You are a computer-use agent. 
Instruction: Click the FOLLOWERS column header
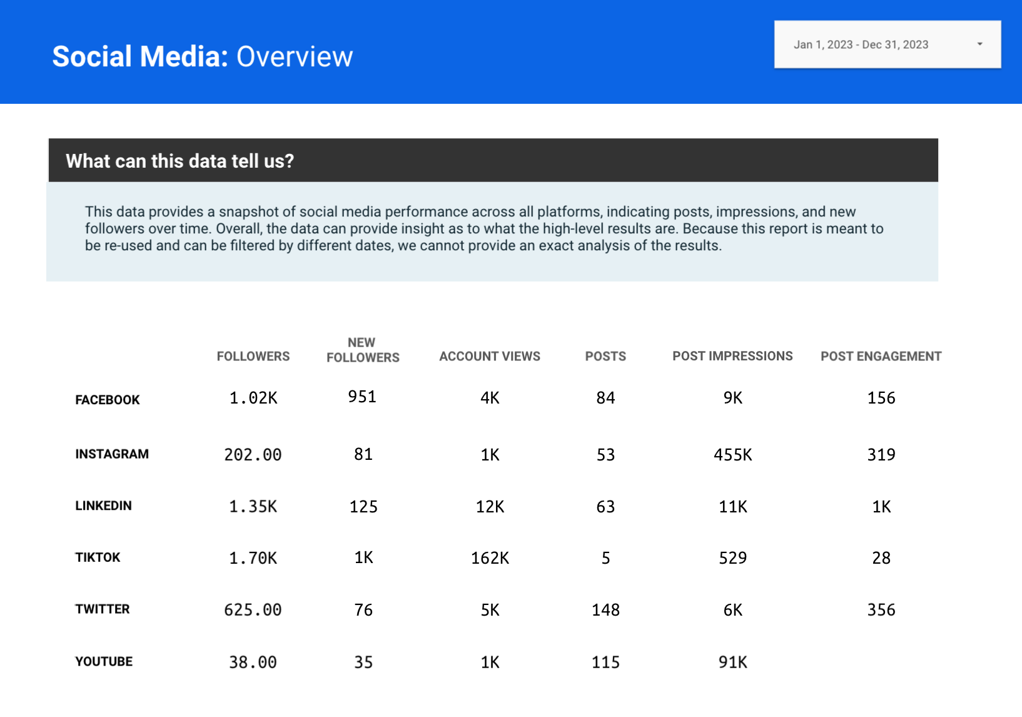tap(253, 356)
